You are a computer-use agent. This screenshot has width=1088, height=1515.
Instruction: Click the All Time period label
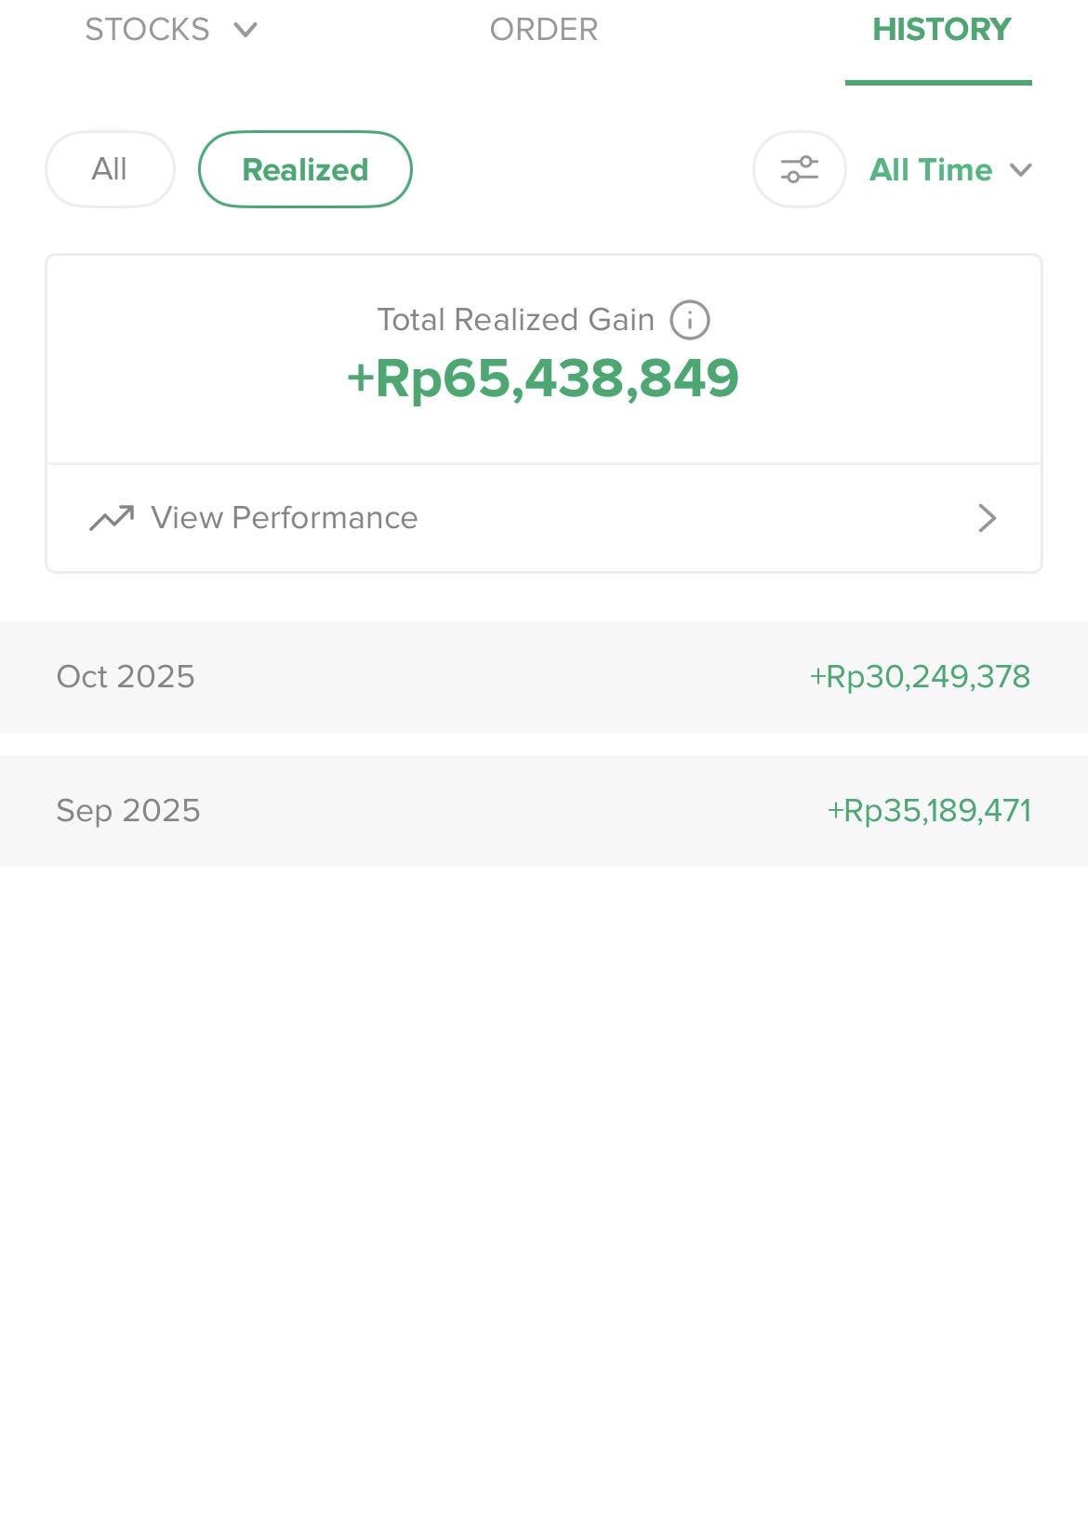point(930,170)
